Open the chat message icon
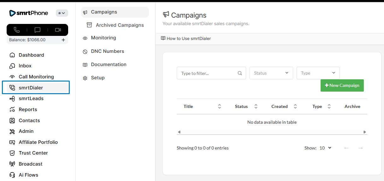Image resolution: width=384 pixels, height=181 pixels. (x=37, y=30)
